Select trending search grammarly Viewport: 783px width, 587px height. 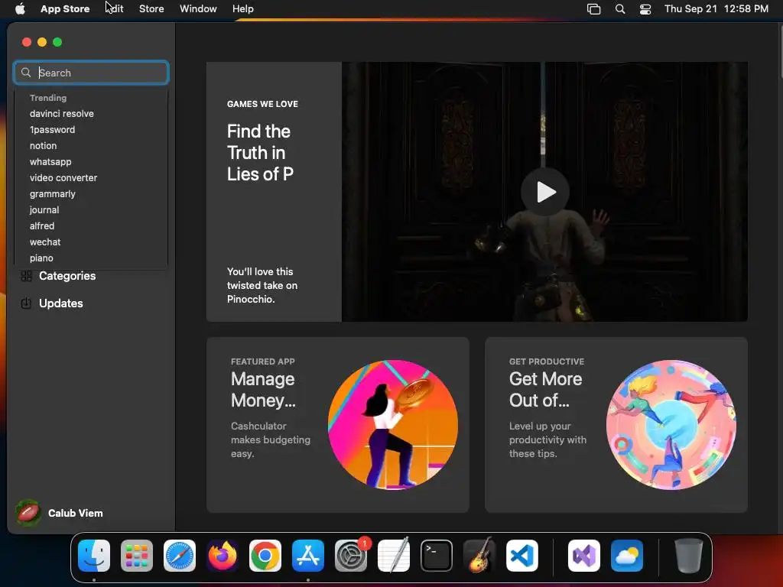pyautogui.click(x=53, y=193)
